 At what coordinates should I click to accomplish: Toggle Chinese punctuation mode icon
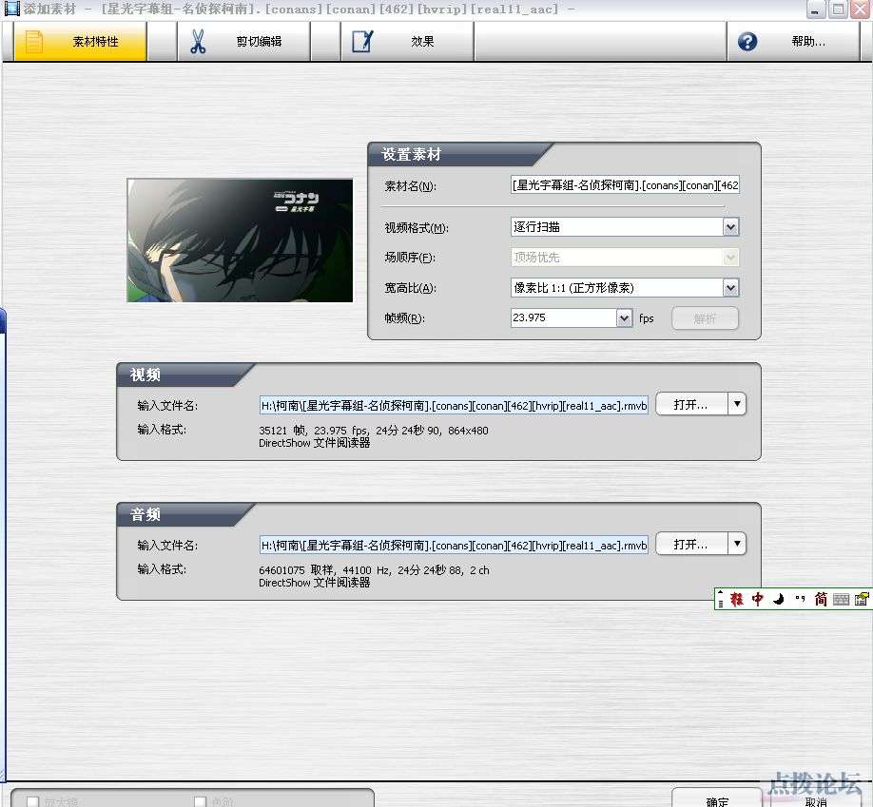(x=800, y=599)
